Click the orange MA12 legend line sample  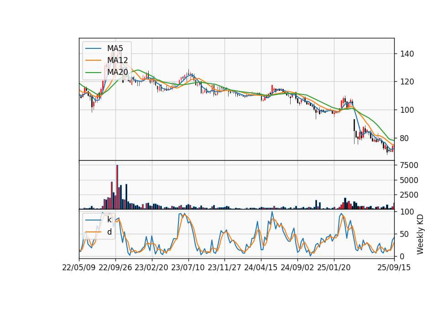click(93, 60)
